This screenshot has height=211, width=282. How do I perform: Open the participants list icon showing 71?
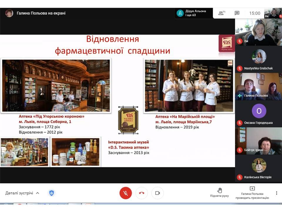coord(221,13)
